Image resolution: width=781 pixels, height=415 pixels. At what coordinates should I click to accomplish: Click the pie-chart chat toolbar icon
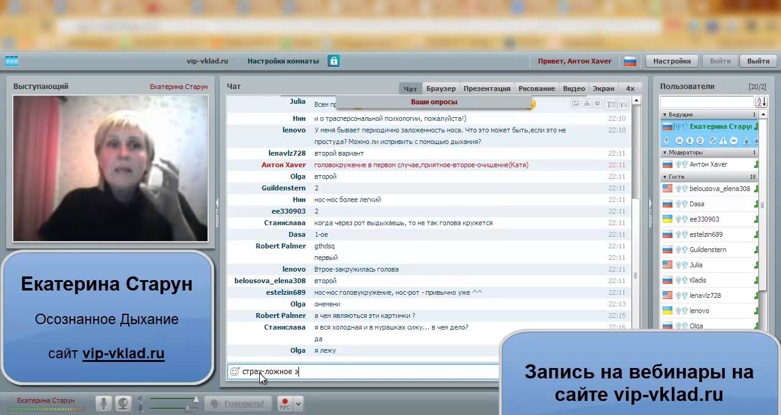(597, 104)
